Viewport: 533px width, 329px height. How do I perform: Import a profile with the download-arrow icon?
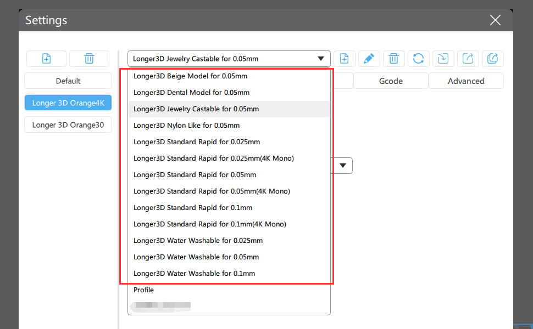[x=443, y=59]
